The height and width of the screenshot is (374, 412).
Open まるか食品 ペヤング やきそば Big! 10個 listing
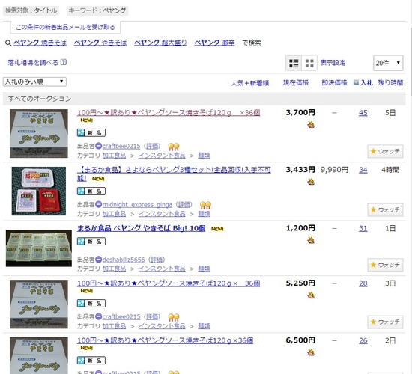click(141, 228)
